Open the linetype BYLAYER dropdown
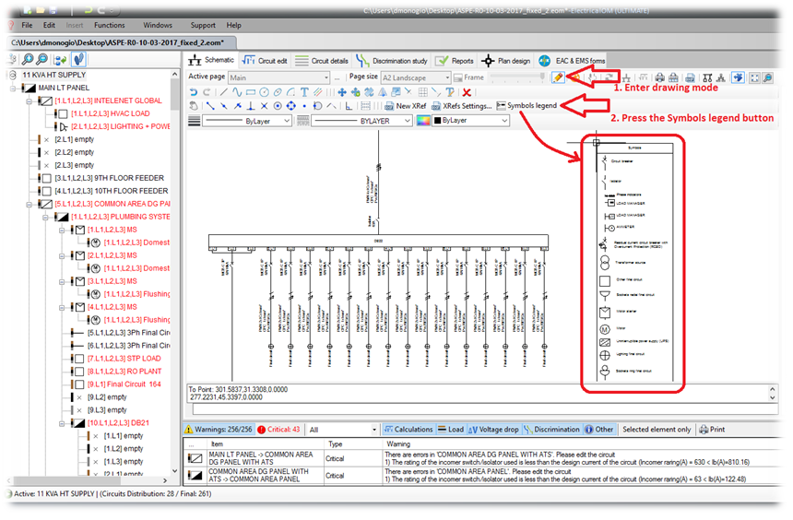The width and height of the screenshot is (793, 520). click(x=361, y=122)
